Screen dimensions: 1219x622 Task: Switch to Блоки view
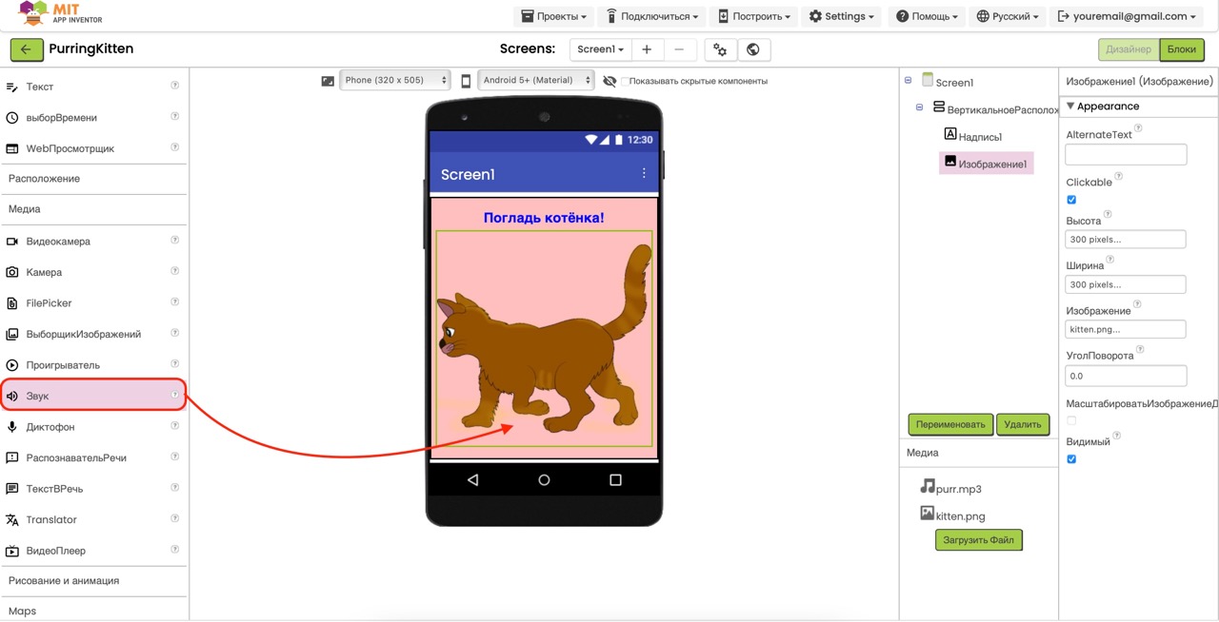coord(1181,49)
